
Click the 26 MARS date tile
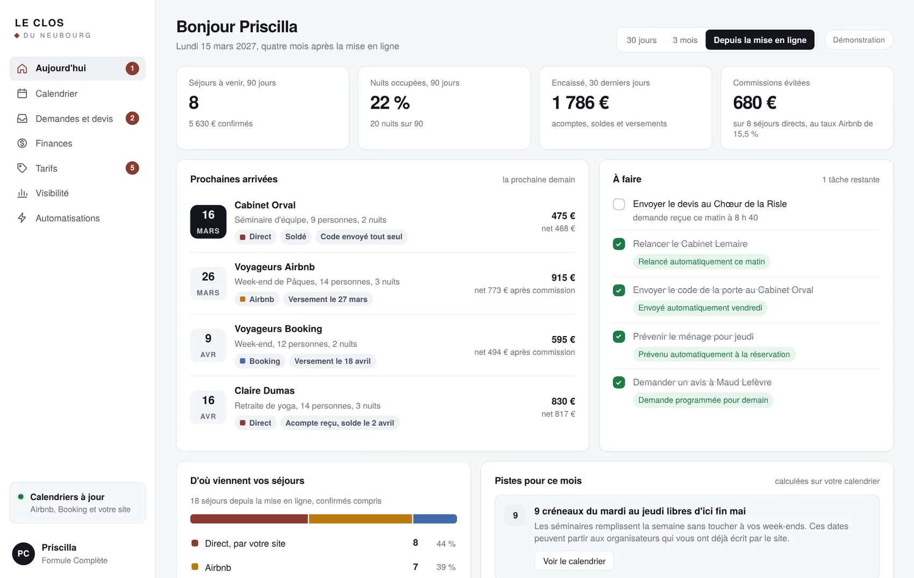click(x=208, y=283)
